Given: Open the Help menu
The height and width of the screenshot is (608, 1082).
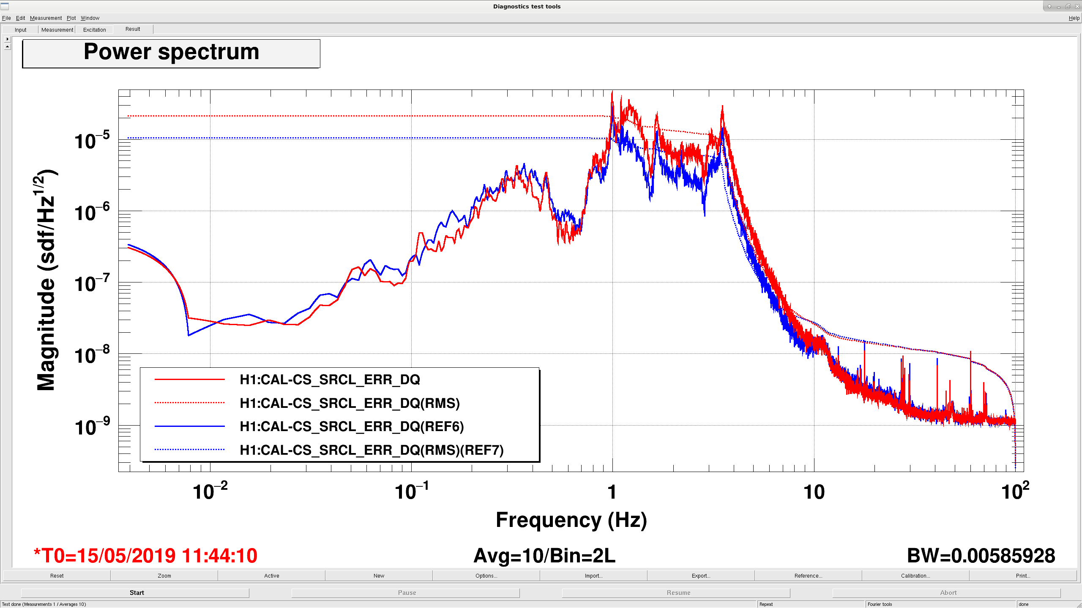Looking at the screenshot, I should 1074,18.
